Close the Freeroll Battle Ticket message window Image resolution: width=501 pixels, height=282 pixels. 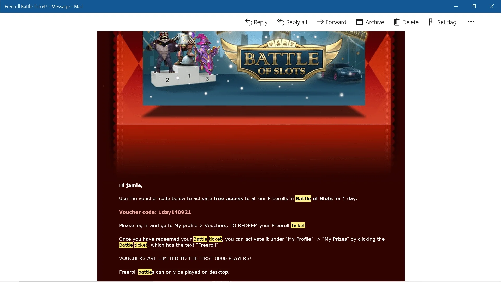[492, 6]
